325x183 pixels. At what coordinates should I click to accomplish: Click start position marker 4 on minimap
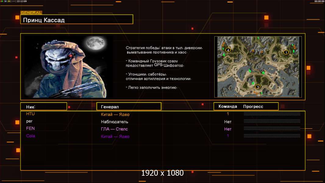click(228, 50)
